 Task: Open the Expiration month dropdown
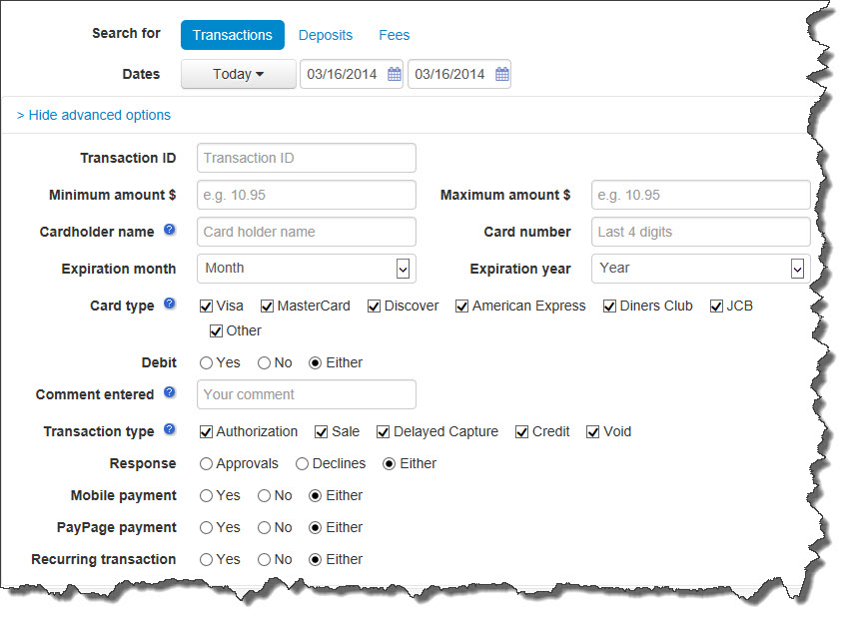coord(306,269)
